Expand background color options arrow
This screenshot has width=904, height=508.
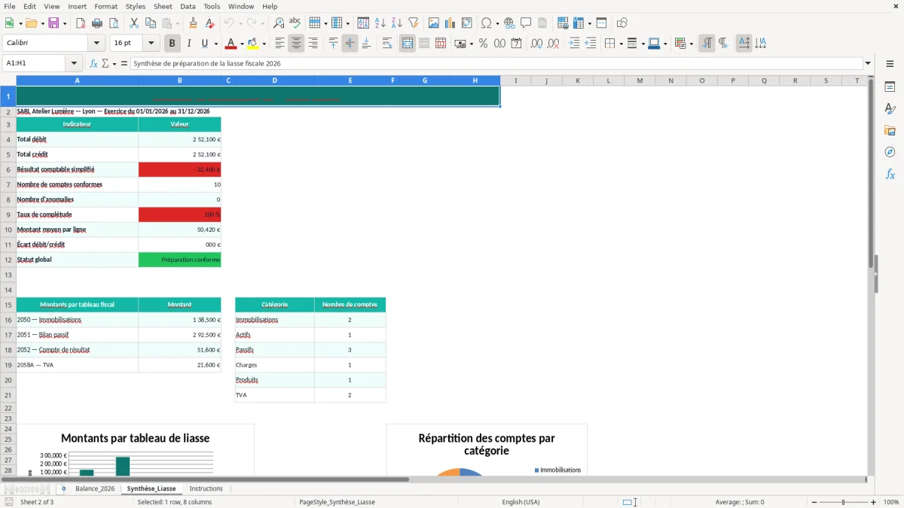[264, 44]
